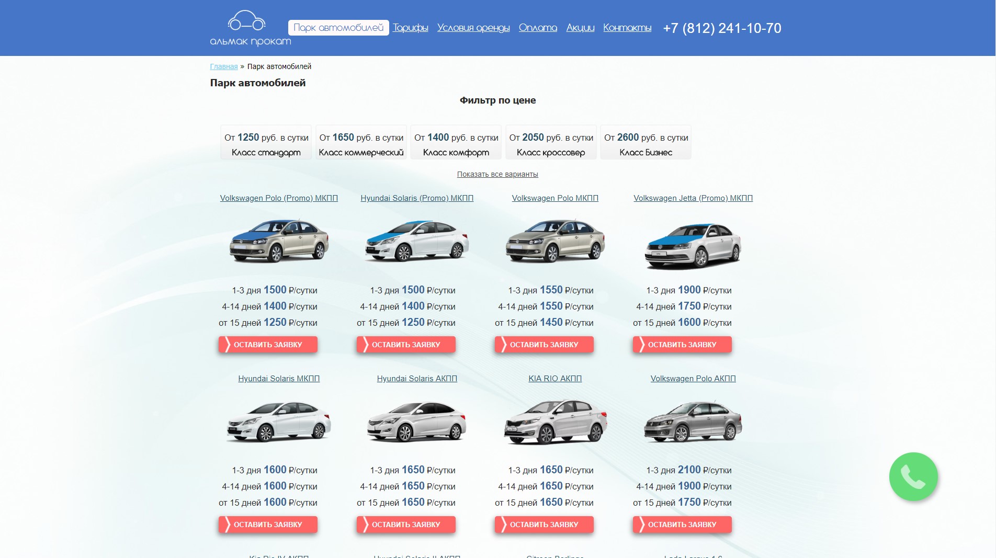
Task: Click the green phone callback button
Action: (913, 476)
